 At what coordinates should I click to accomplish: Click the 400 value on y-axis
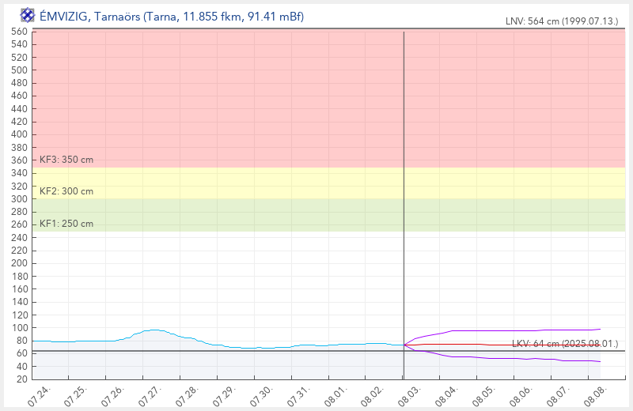tap(19, 134)
